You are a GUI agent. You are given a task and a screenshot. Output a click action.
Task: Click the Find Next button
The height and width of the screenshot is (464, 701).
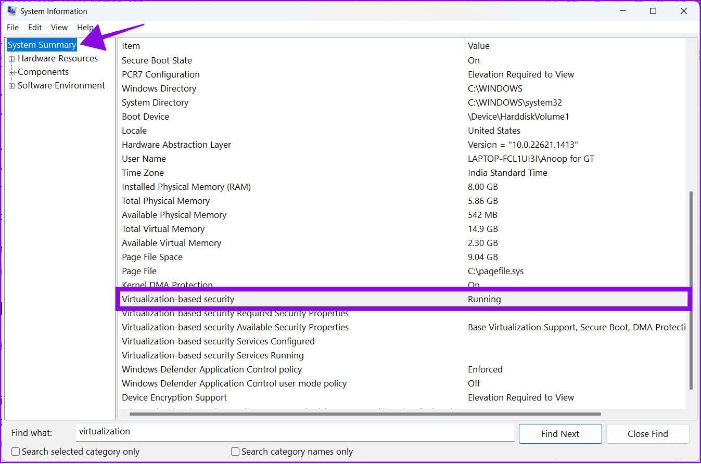[560, 434]
